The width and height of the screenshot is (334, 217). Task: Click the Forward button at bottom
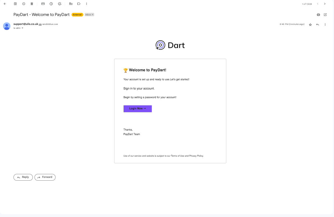tap(45, 177)
